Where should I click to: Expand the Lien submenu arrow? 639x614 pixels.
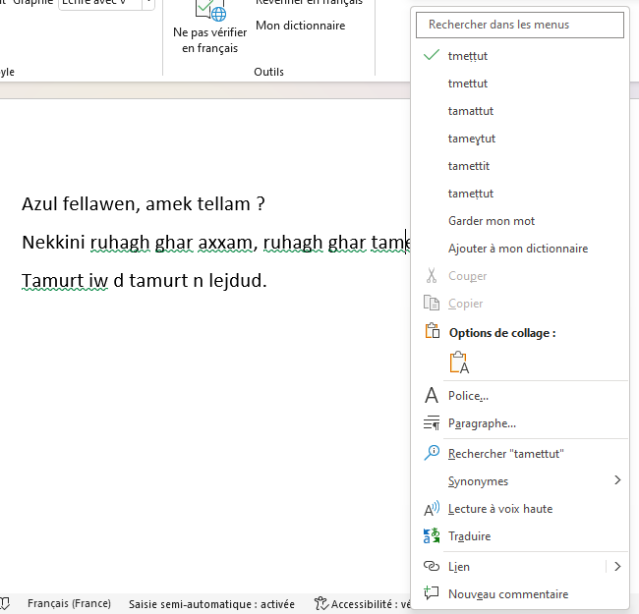pyautogui.click(x=617, y=567)
